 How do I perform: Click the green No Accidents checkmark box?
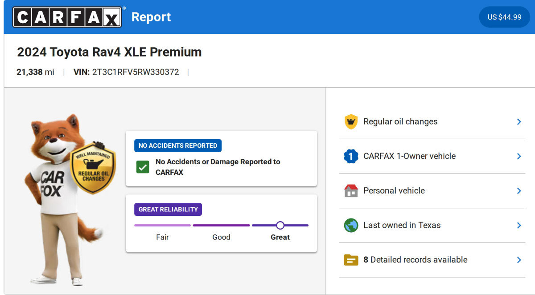point(143,167)
